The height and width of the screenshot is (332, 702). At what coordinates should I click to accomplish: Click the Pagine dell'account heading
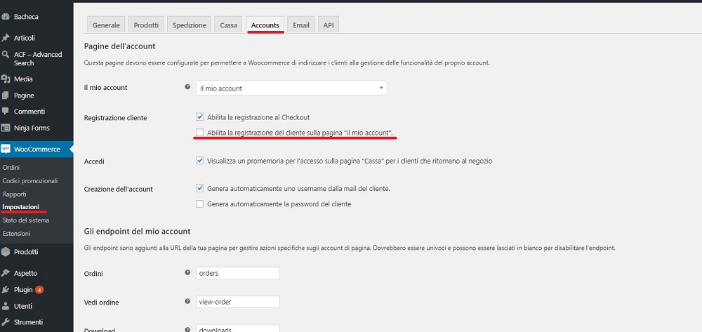click(x=119, y=46)
